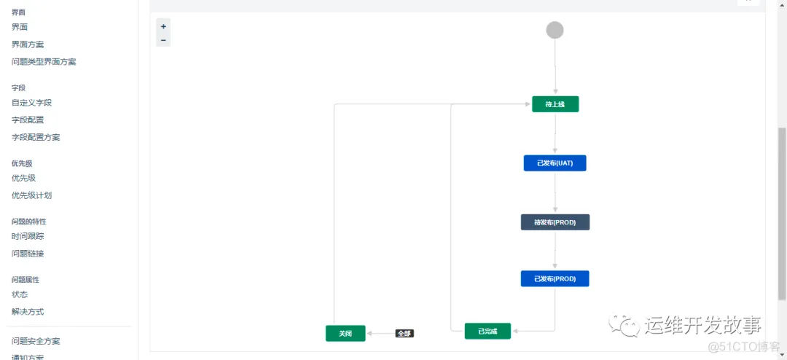Image resolution: width=787 pixels, height=360 pixels.
Task: Select the initial grey circle start node
Action: click(555, 30)
